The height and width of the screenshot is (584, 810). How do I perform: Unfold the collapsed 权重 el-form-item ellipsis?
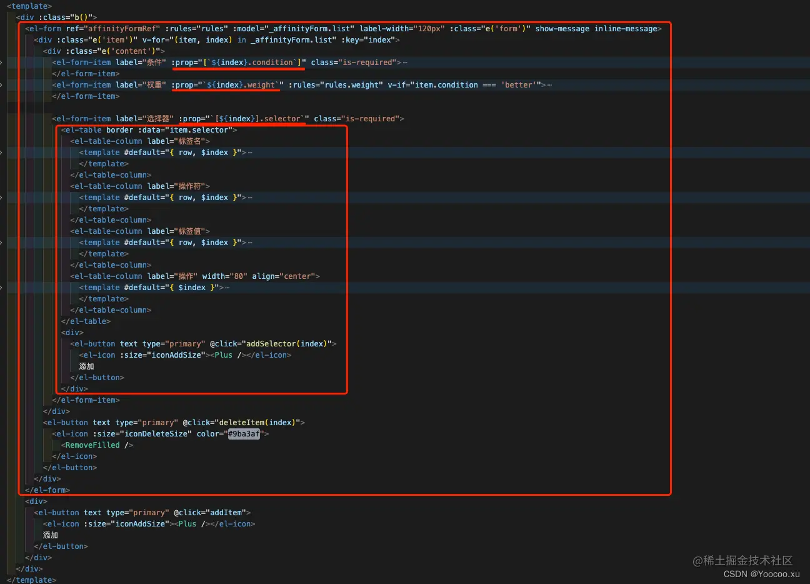point(548,85)
